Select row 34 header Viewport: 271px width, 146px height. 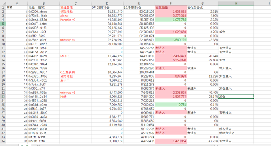pyautogui.click(x=3, y=141)
